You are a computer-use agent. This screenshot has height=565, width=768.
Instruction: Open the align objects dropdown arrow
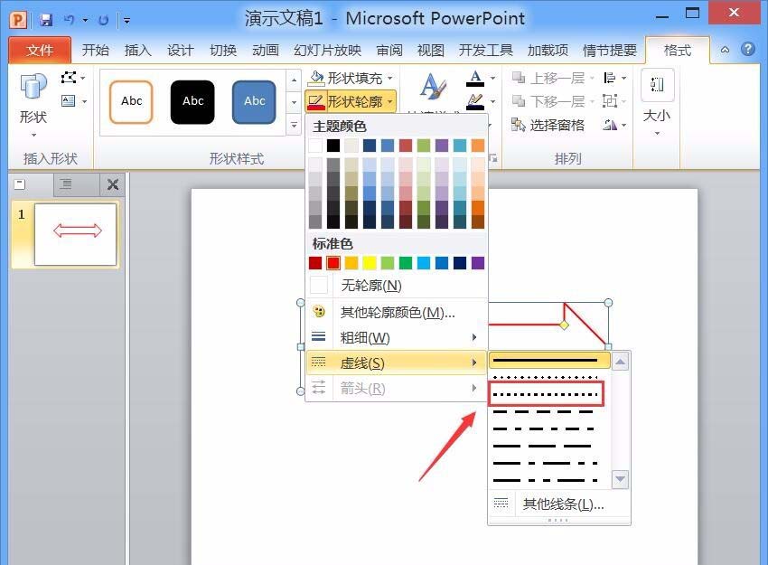pos(622,78)
